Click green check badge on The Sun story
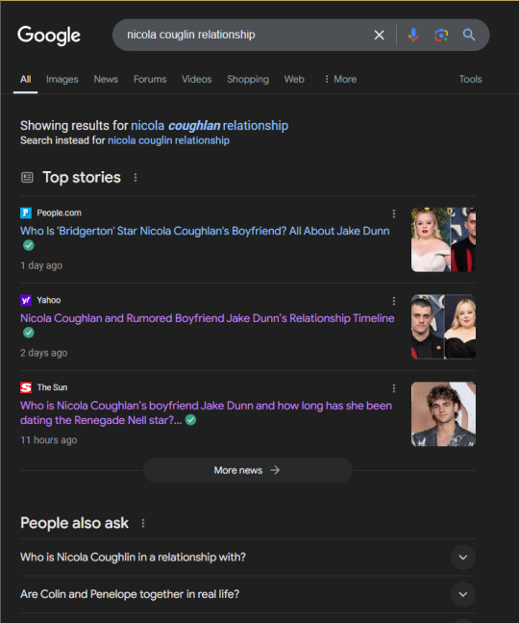The image size is (519, 623). pyautogui.click(x=190, y=420)
